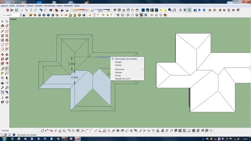The width and height of the screenshot is (251, 141).
Task: Activate the Scale tool
Action: pyautogui.click(x=2, y=63)
